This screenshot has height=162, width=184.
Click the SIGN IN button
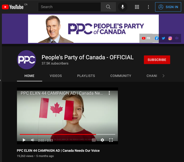[168, 7]
